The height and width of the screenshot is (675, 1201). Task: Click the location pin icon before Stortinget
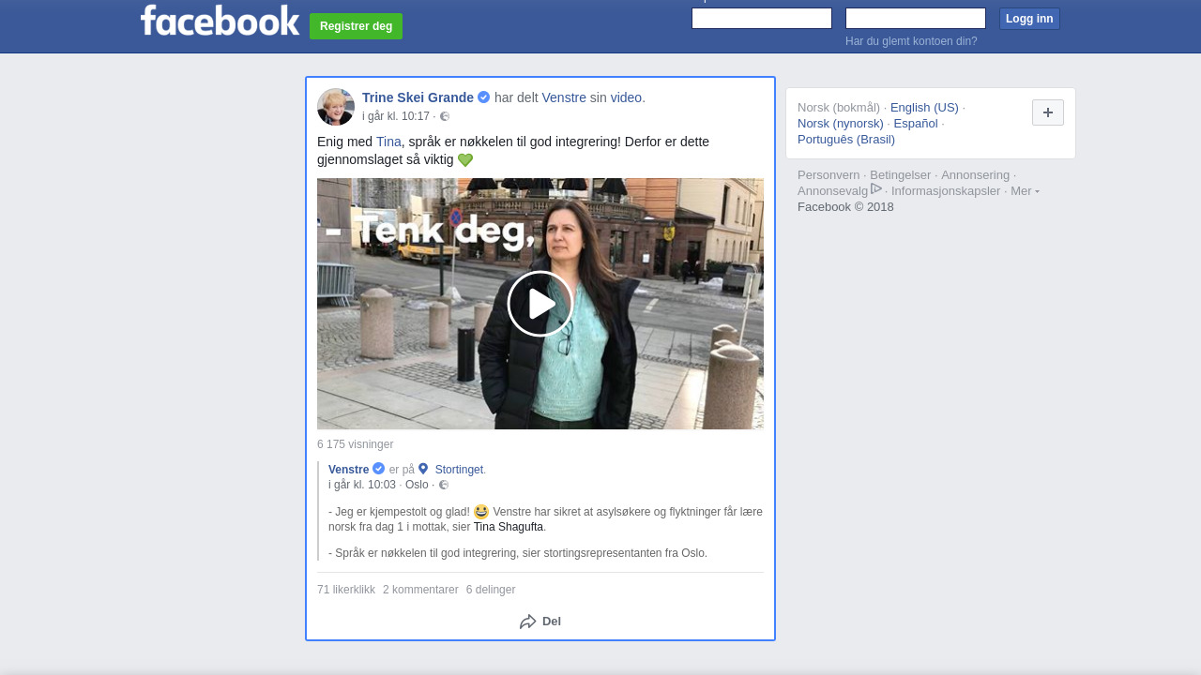pos(423,469)
